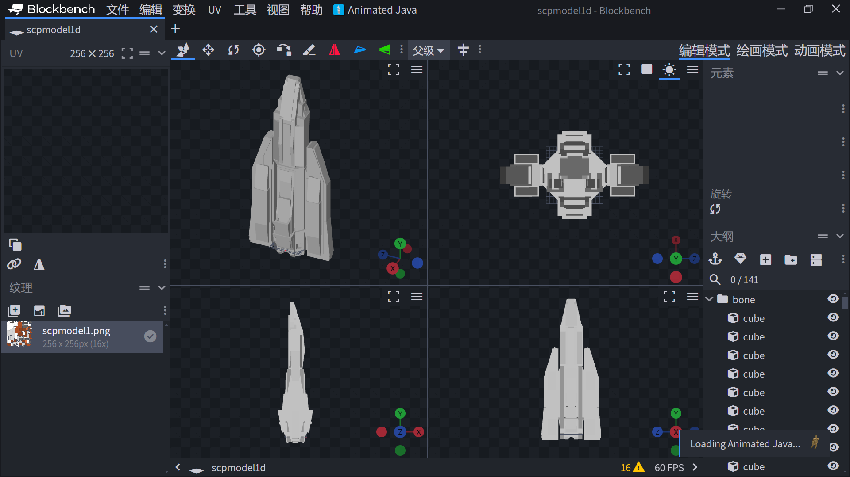Click the 16 warnings indicator
Viewport: 850px width, 477px height.
point(632,467)
